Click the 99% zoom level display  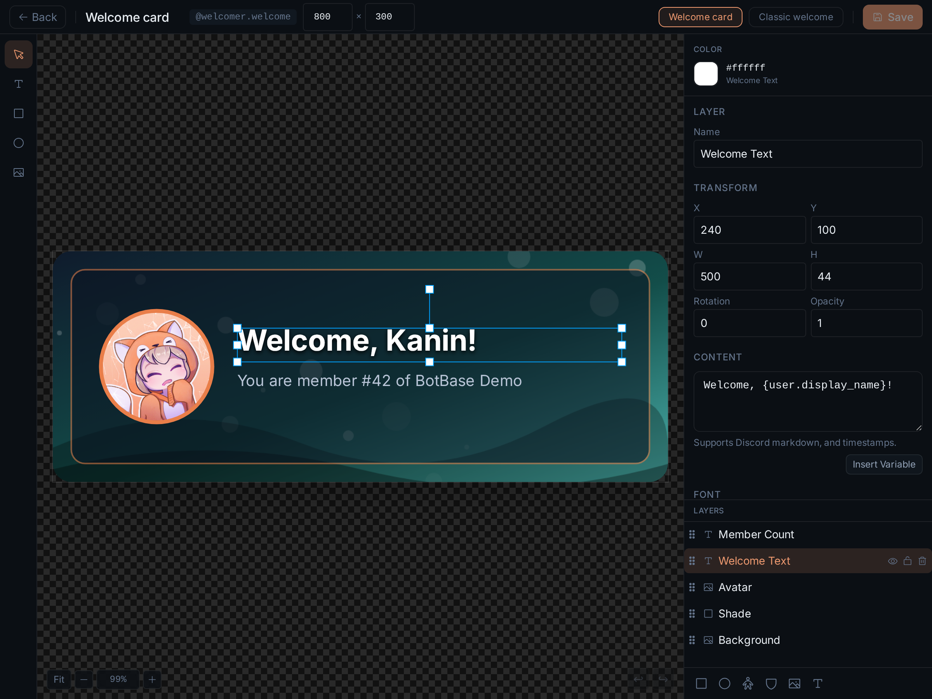coord(118,679)
